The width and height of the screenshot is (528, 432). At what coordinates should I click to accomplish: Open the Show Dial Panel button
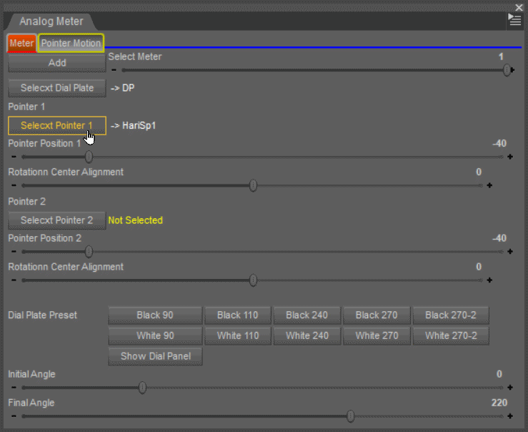coord(155,356)
